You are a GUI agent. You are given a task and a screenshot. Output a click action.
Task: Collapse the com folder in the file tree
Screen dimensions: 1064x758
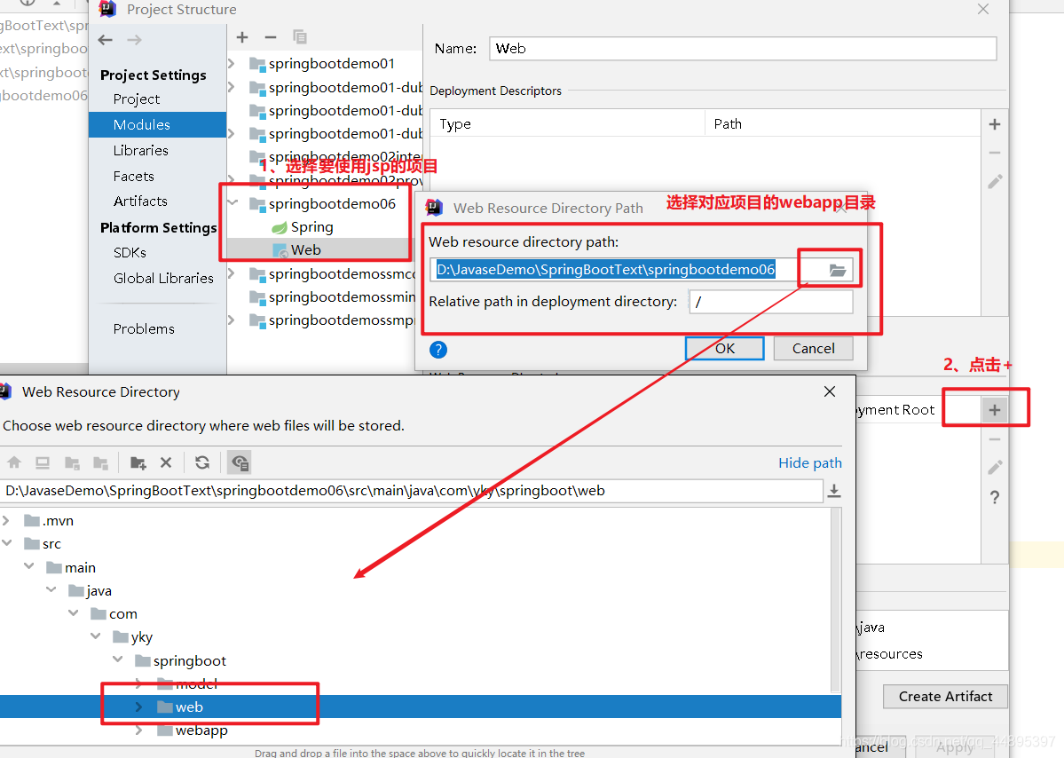click(x=74, y=612)
